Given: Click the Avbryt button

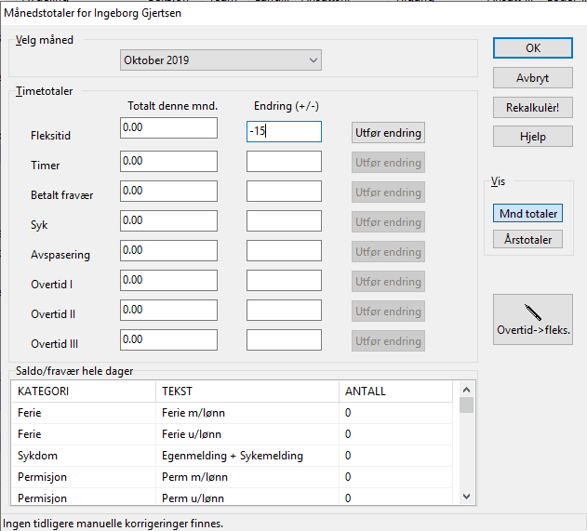Looking at the screenshot, I should point(532,77).
